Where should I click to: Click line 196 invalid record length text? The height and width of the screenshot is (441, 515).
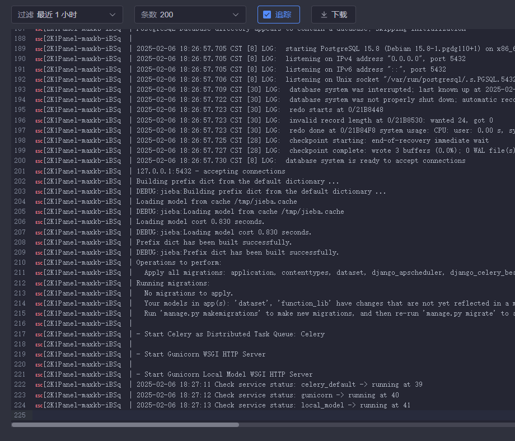[315, 120]
